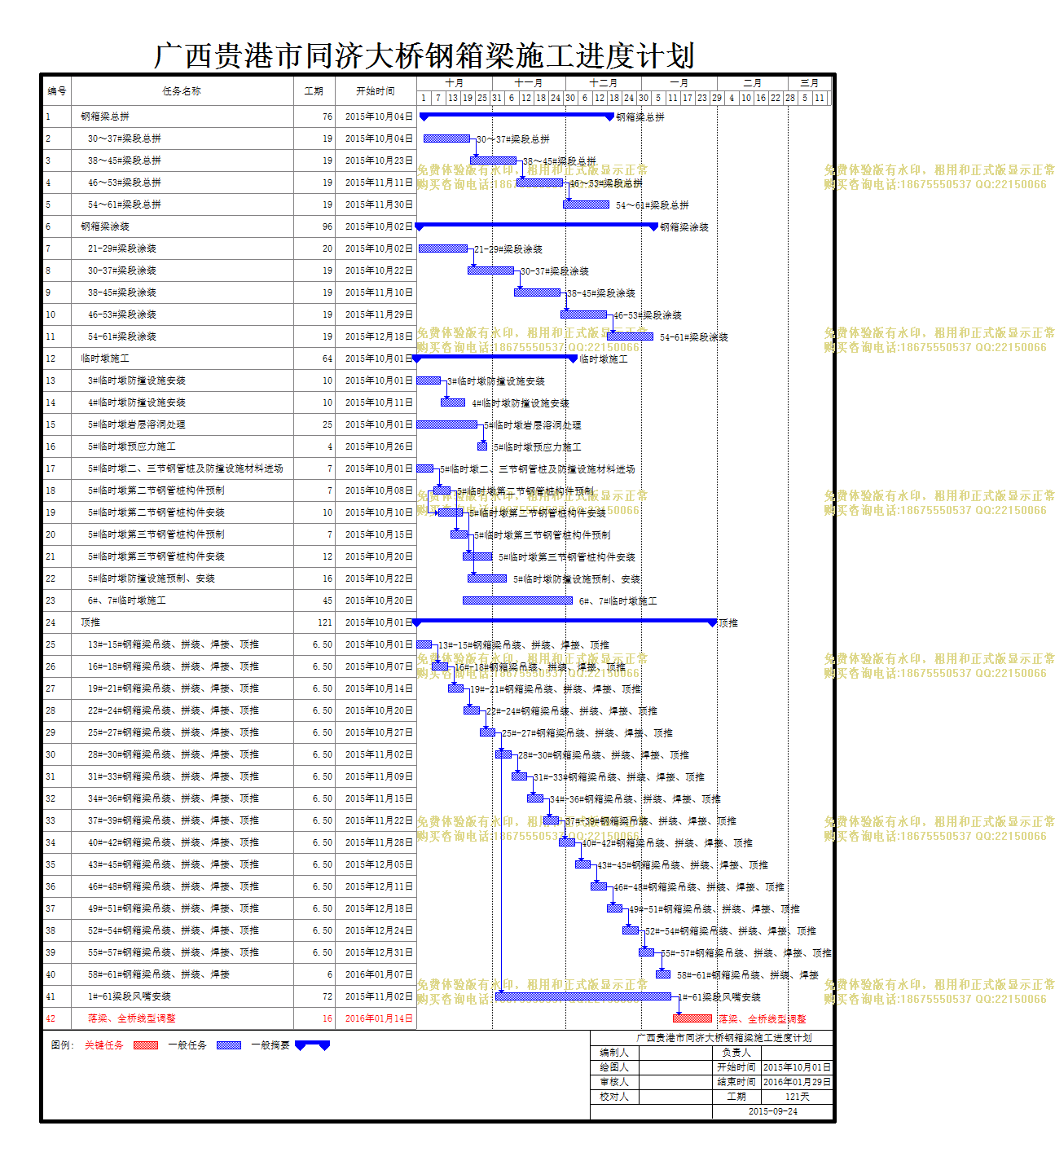Click the 编制人 cell in the info block
1055x1161 pixels.
pos(614,1053)
